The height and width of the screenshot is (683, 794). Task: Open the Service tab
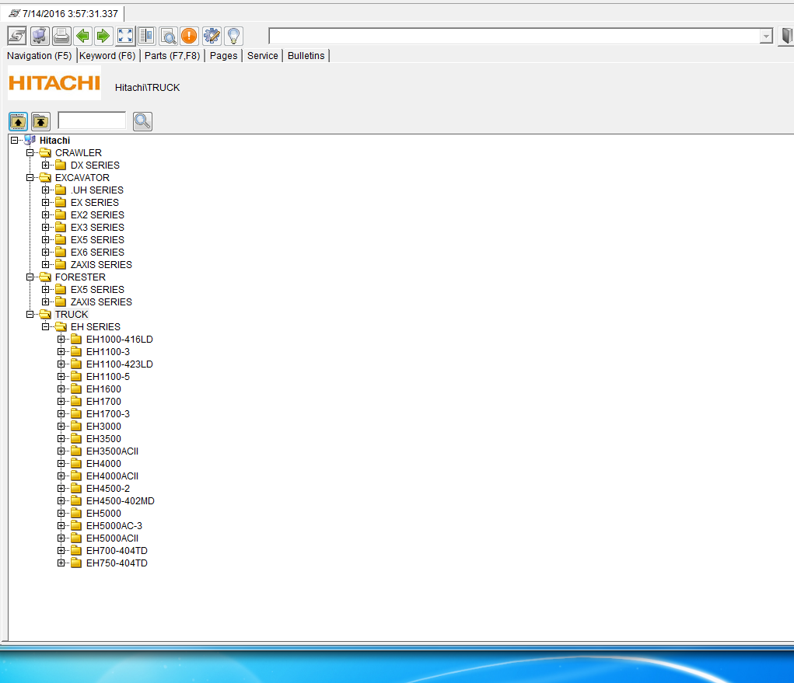coord(262,56)
